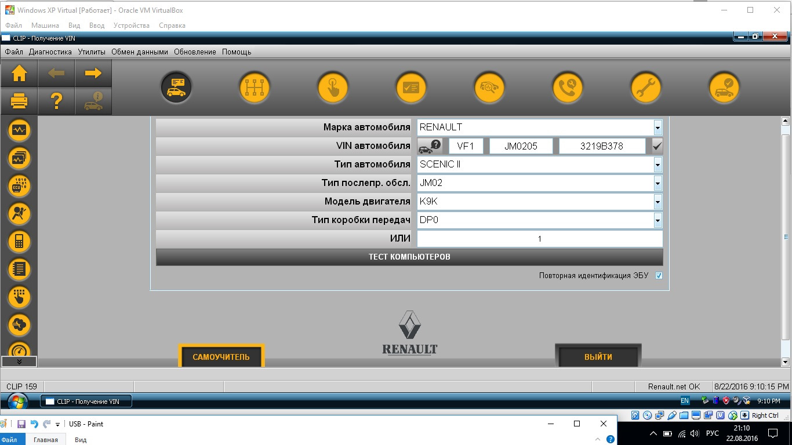
Task: Click the oscilloscope waveform sidebar icon
Action: tap(19, 130)
